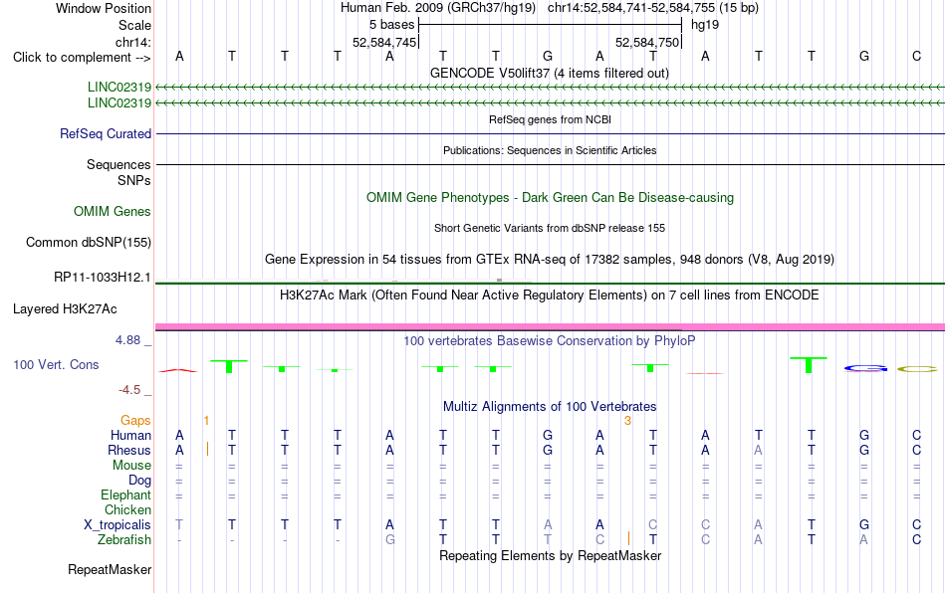Click the SNPs track label
Viewport: 946px width, 593px height.
[134, 180]
